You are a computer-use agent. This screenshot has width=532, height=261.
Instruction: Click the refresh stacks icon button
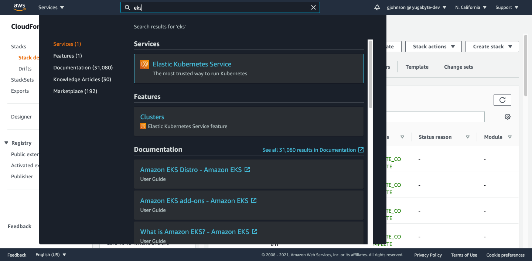click(x=502, y=100)
